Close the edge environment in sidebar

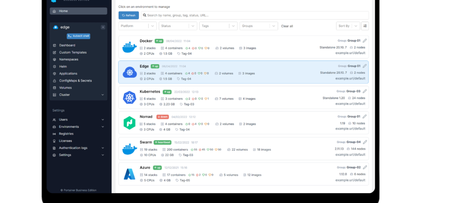point(103,27)
